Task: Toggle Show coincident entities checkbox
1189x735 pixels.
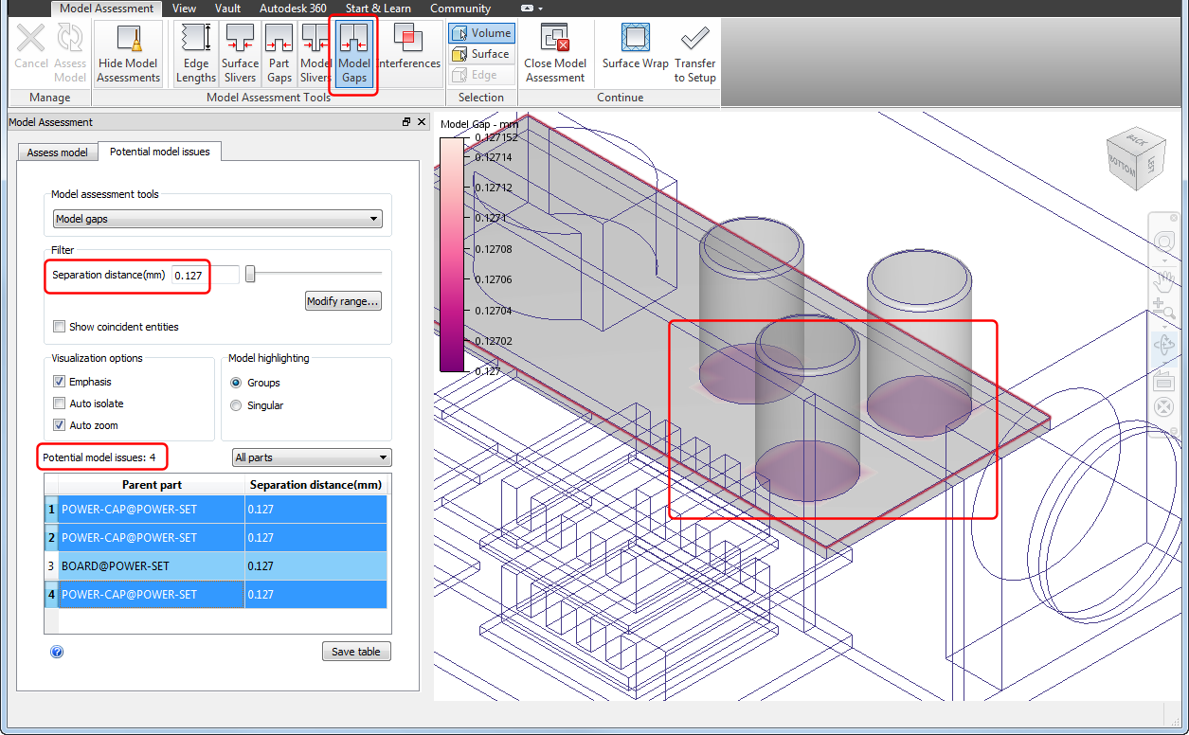Action: point(60,327)
